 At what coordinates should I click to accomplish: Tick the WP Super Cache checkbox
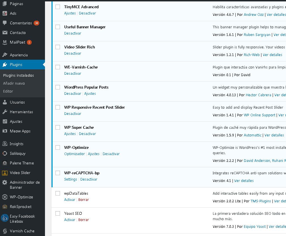[x=58, y=127]
